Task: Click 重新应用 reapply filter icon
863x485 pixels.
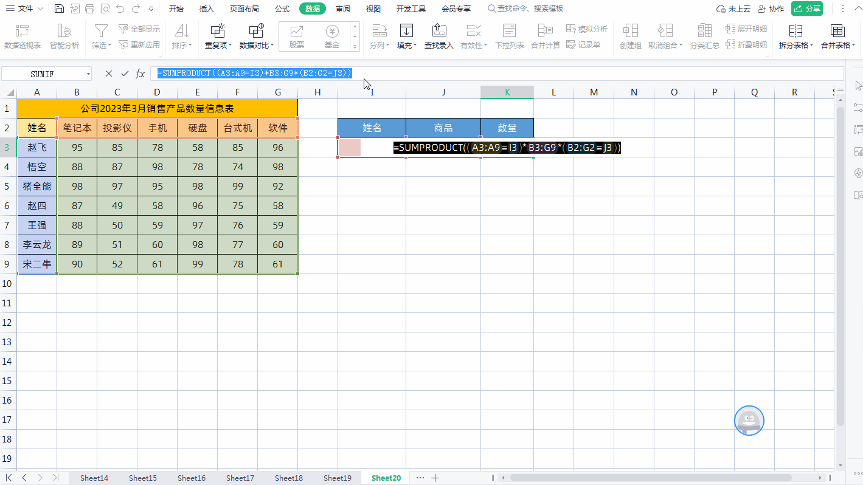Action: (x=139, y=44)
